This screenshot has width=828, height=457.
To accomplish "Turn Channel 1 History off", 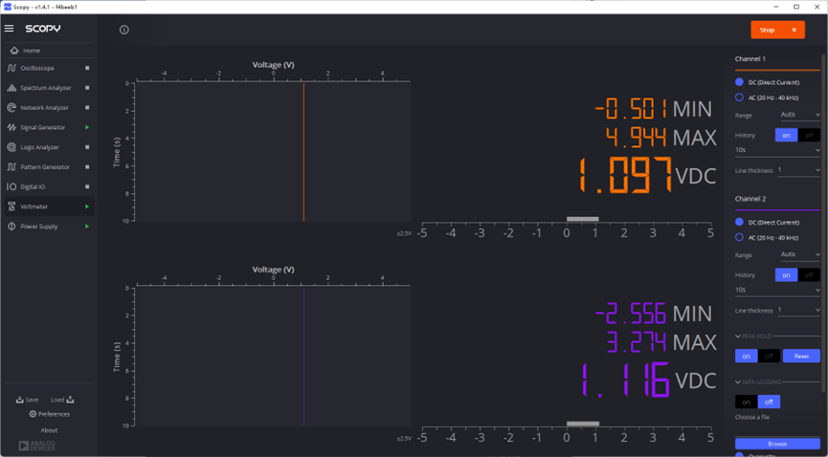I will click(809, 136).
